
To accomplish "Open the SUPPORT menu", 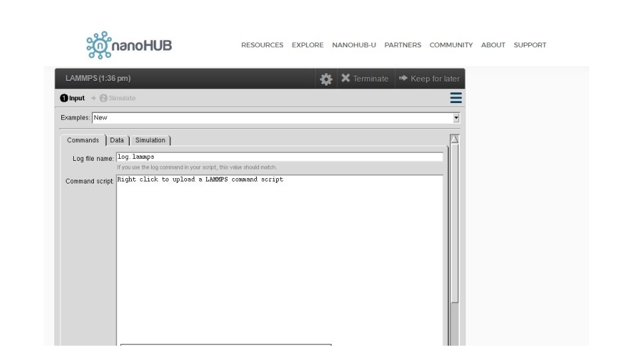I will (530, 45).
